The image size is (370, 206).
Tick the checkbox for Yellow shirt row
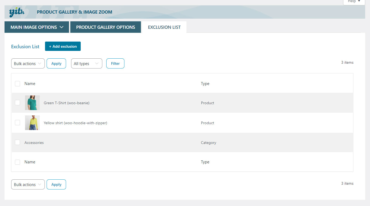tap(18, 123)
